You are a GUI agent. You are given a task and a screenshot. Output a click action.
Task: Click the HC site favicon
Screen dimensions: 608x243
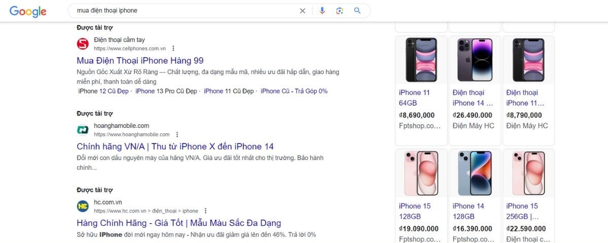click(x=83, y=206)
